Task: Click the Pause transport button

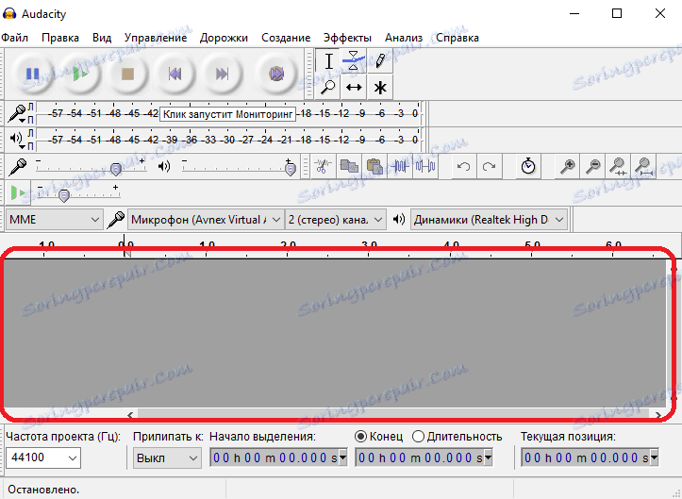Action: click(33, 74)
